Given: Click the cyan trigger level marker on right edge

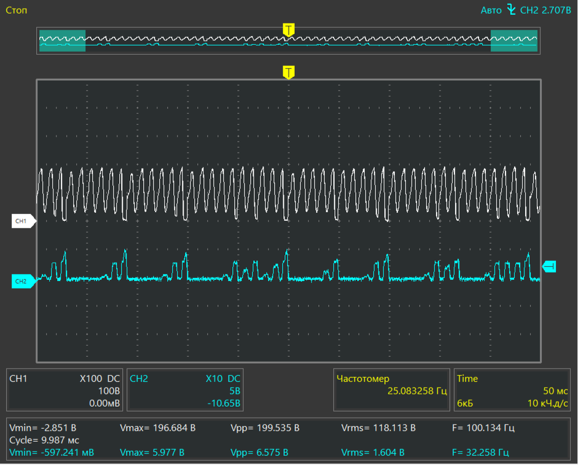Looking at the screenshot, I should (x=549, y=266).
